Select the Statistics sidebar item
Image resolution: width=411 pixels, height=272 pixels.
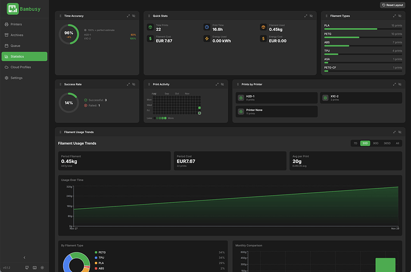(24, 57)
